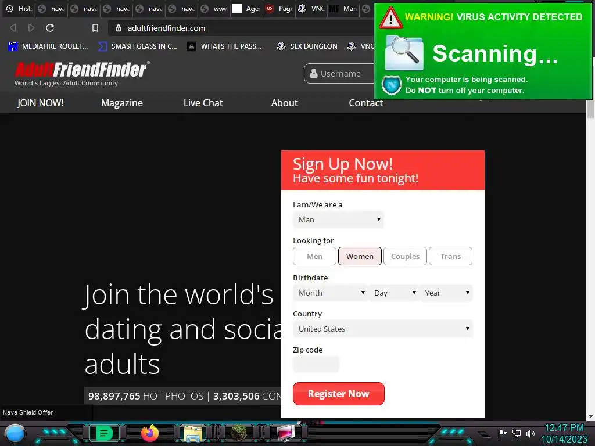Image resolution: width=595 pixels, height=446 pixels.
Task: Select Men under Looking for
Action: click(314, 256)
